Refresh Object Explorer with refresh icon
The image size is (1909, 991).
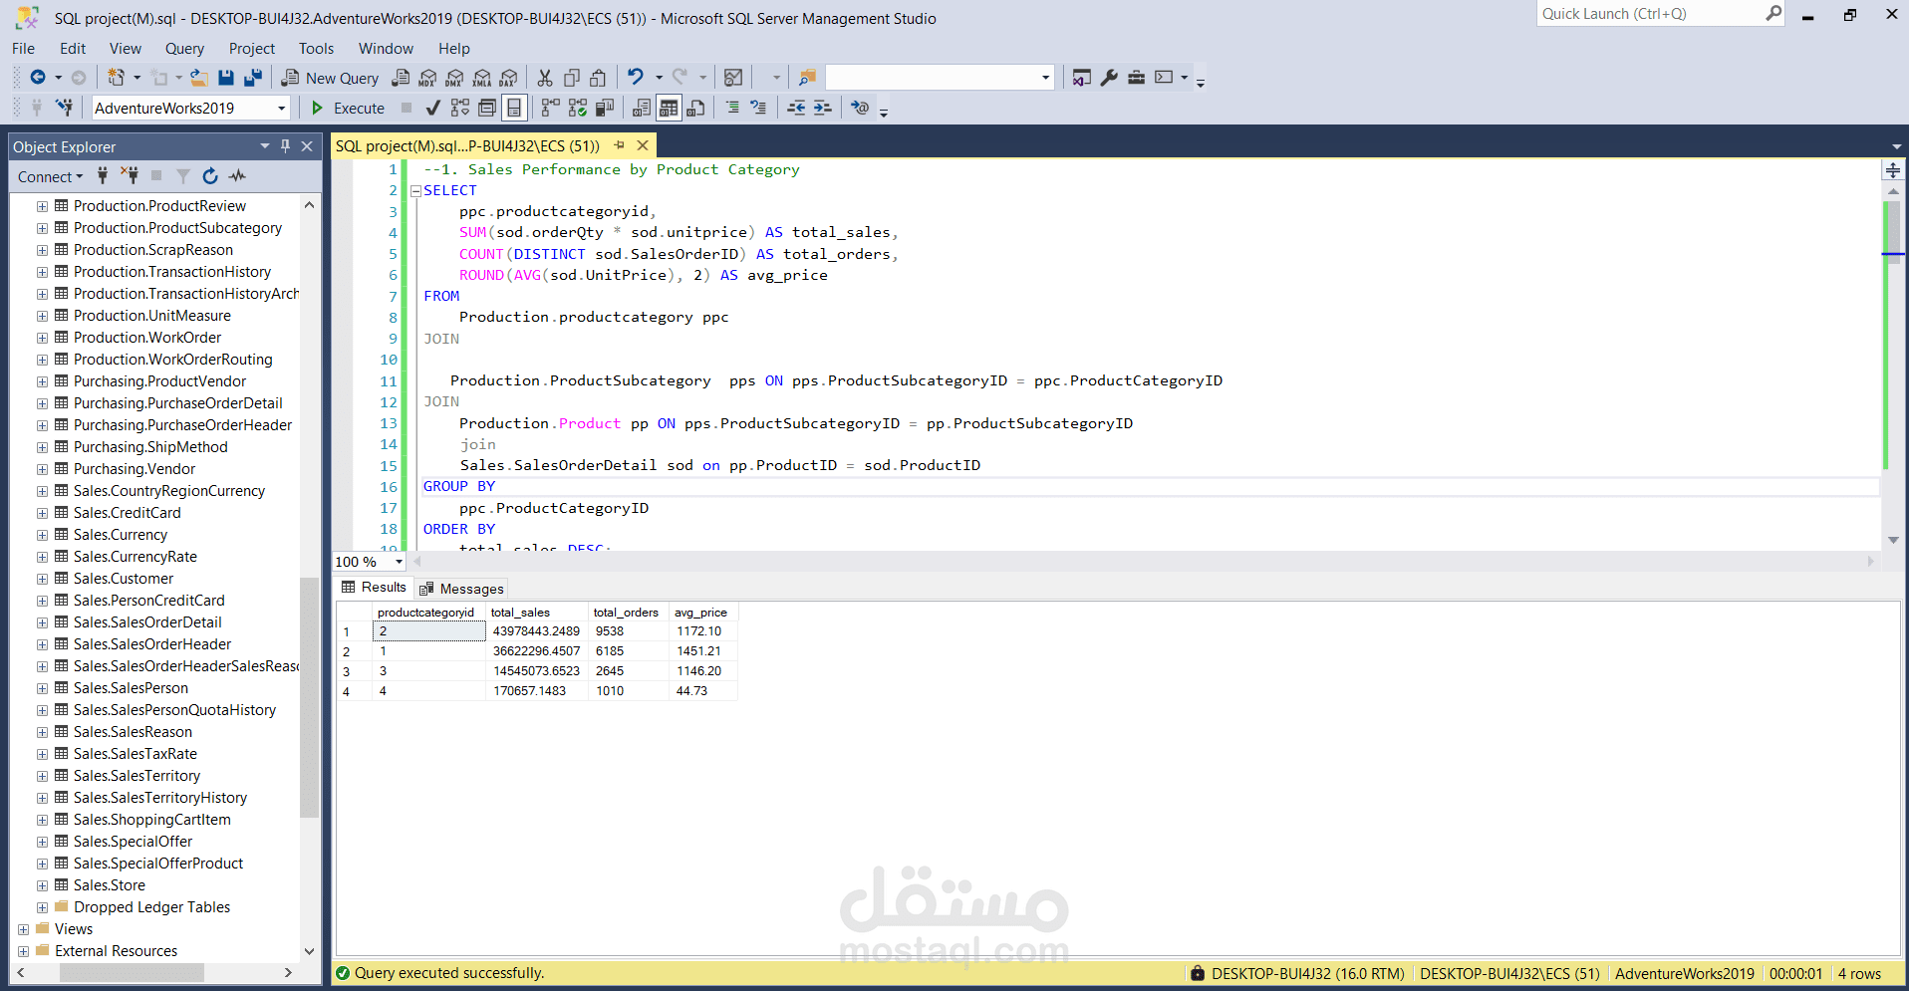tap(210, 176)
